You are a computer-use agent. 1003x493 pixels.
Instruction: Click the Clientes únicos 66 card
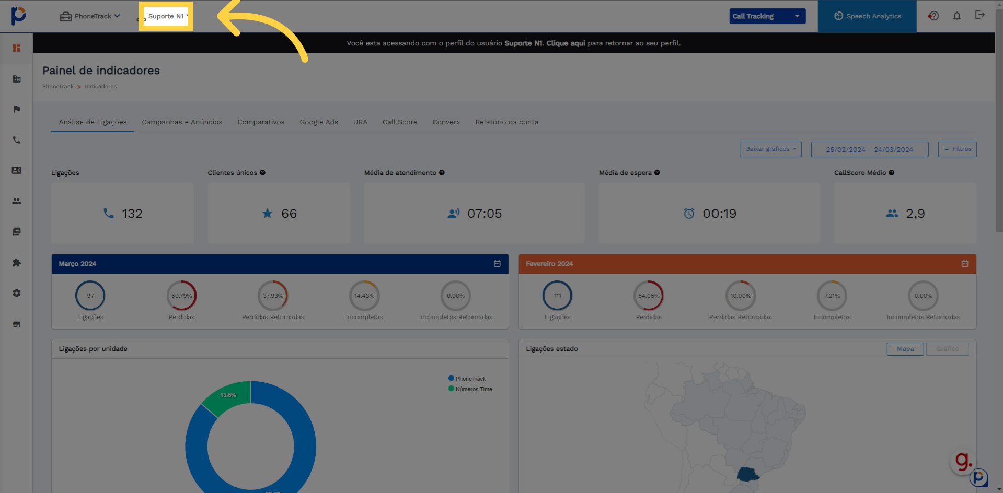tap(279, 213)
